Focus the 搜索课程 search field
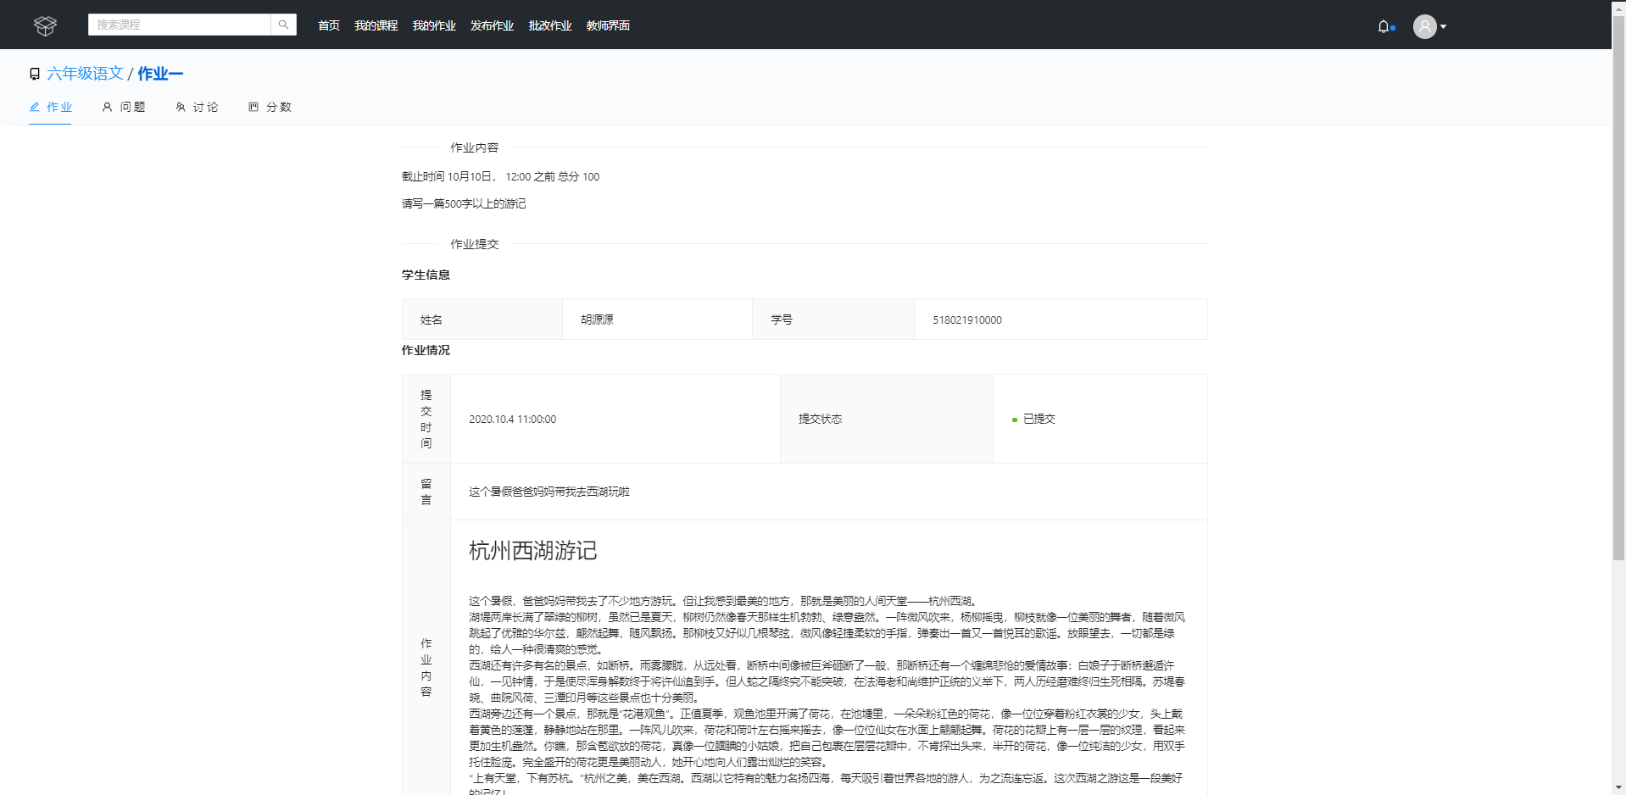The width and height of the screenshot is (1626, 795). (179, 25)
